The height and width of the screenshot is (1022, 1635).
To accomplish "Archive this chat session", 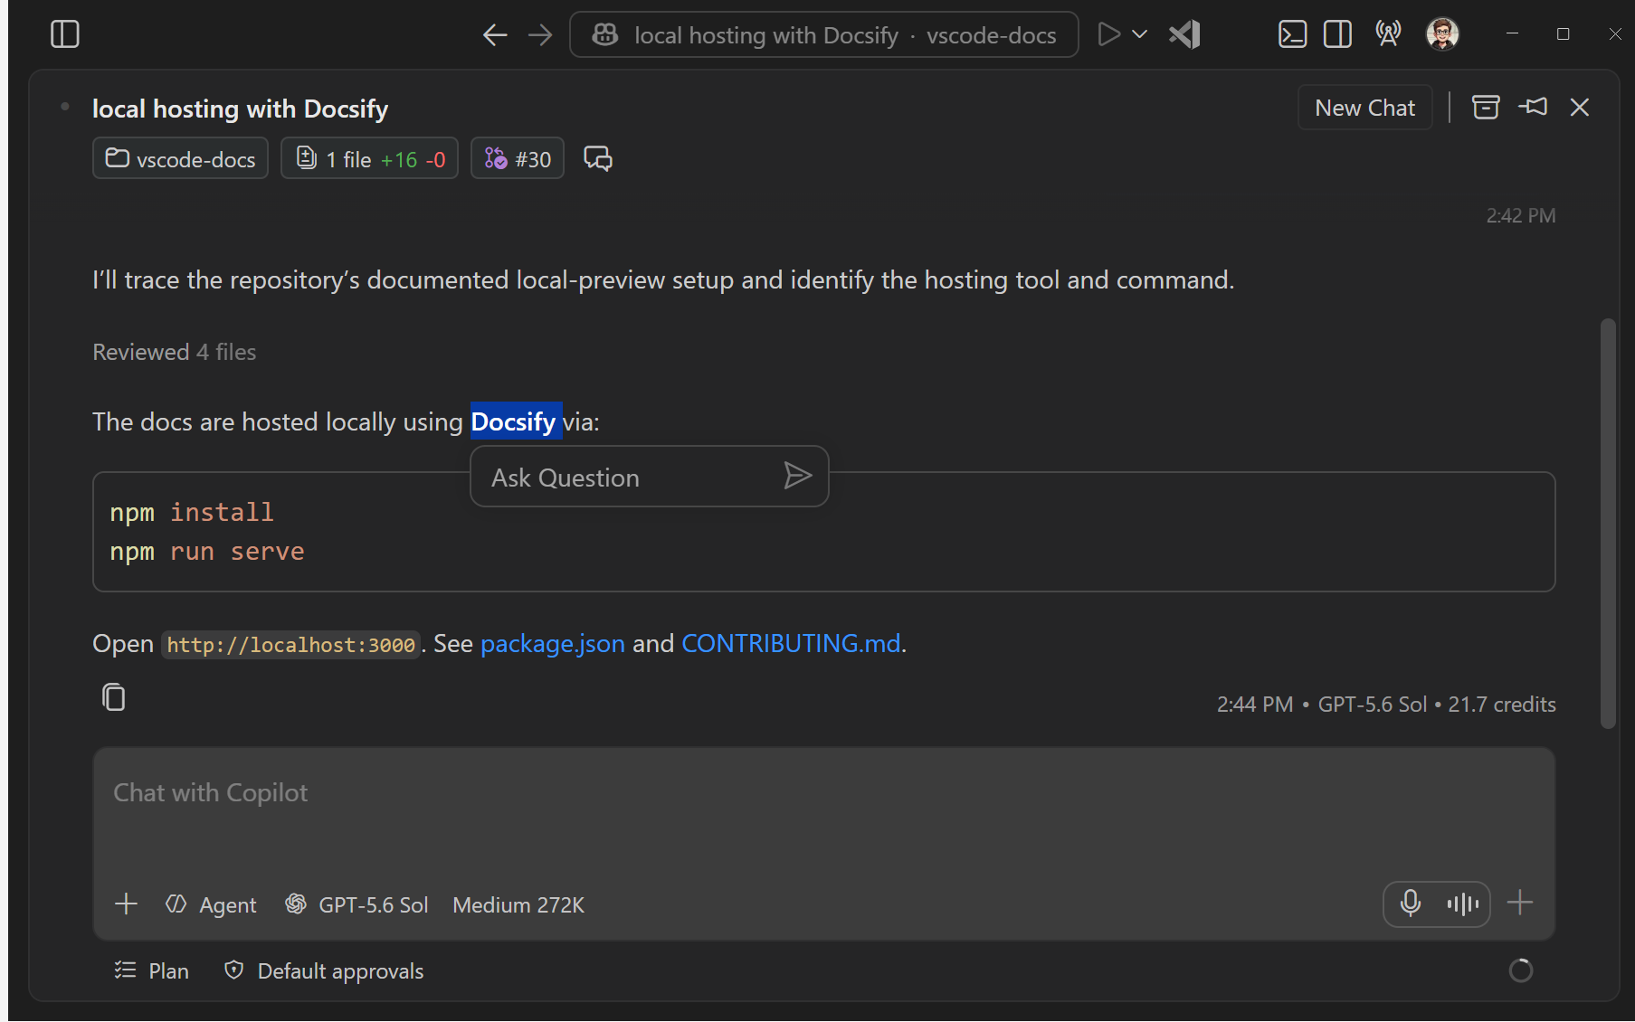I will (1486, 108).
